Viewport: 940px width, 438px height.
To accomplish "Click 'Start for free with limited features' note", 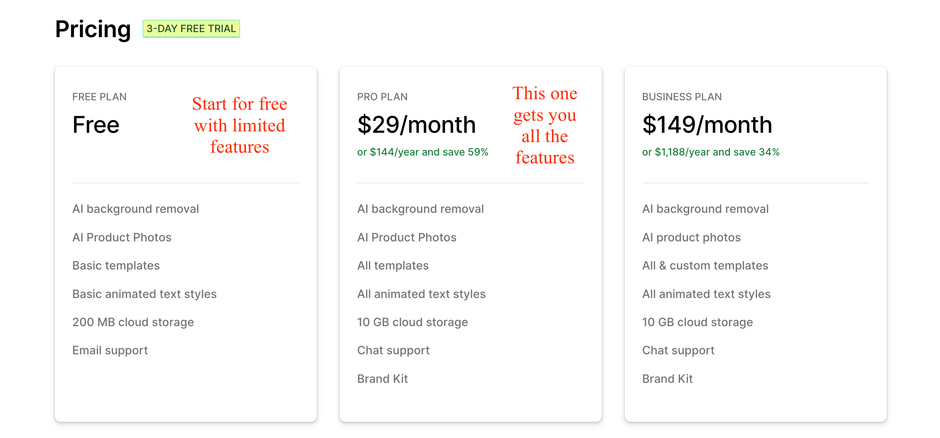I will [x=239, y=125].
